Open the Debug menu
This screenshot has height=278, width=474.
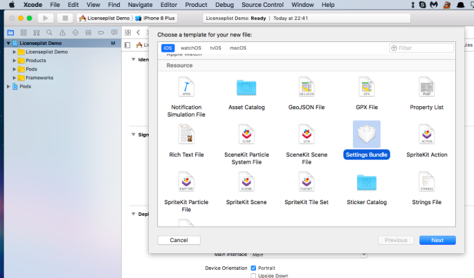pyautogui.click(x=225, y=5)
